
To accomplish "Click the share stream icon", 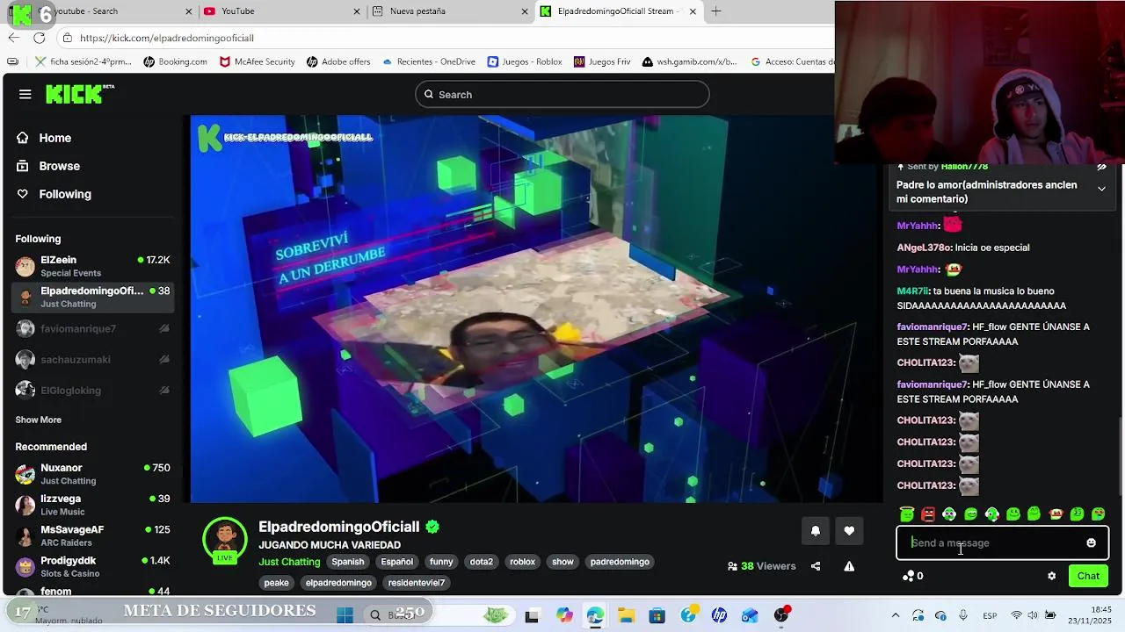I will 816,566.
